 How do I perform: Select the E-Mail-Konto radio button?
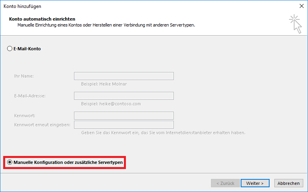(x=10, y=49)
